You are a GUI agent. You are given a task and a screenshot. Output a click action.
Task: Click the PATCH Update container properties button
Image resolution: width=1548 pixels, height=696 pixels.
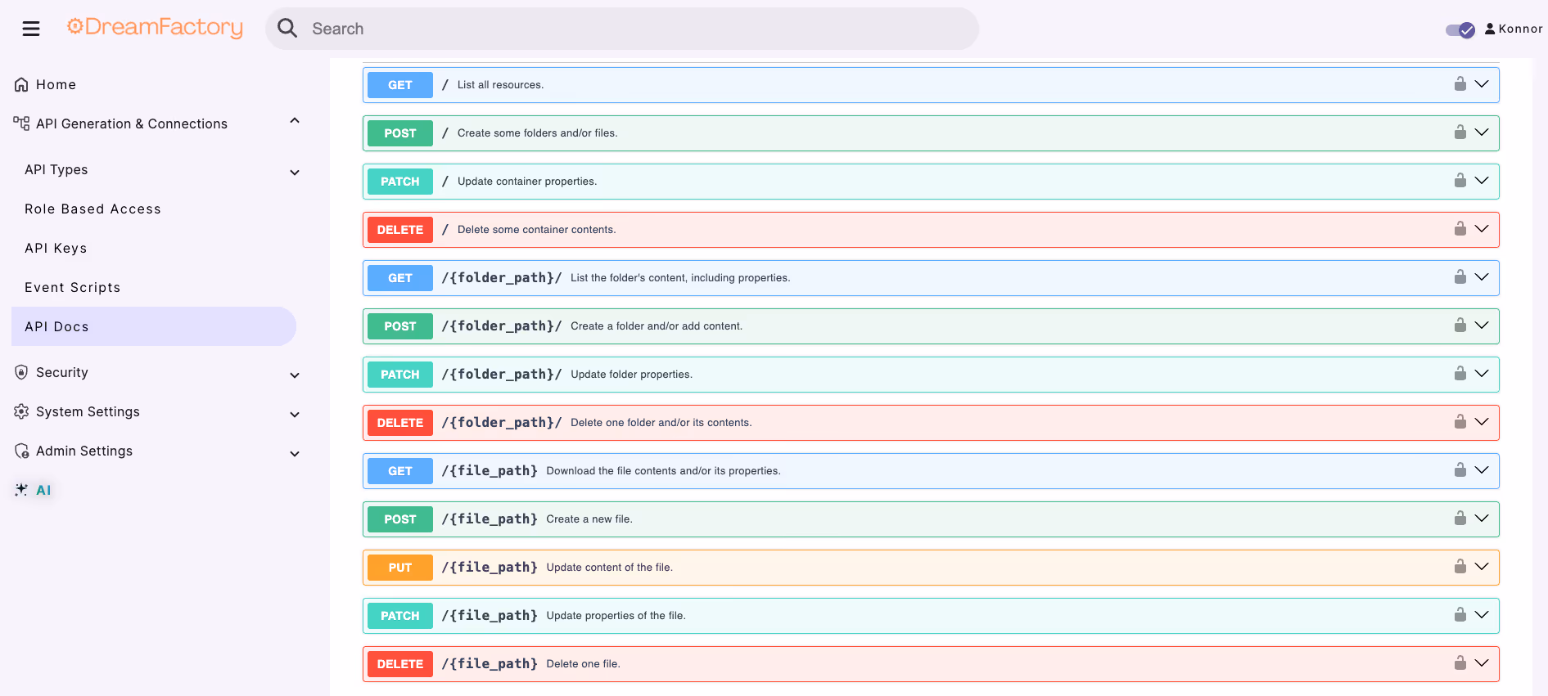[400, 182]
